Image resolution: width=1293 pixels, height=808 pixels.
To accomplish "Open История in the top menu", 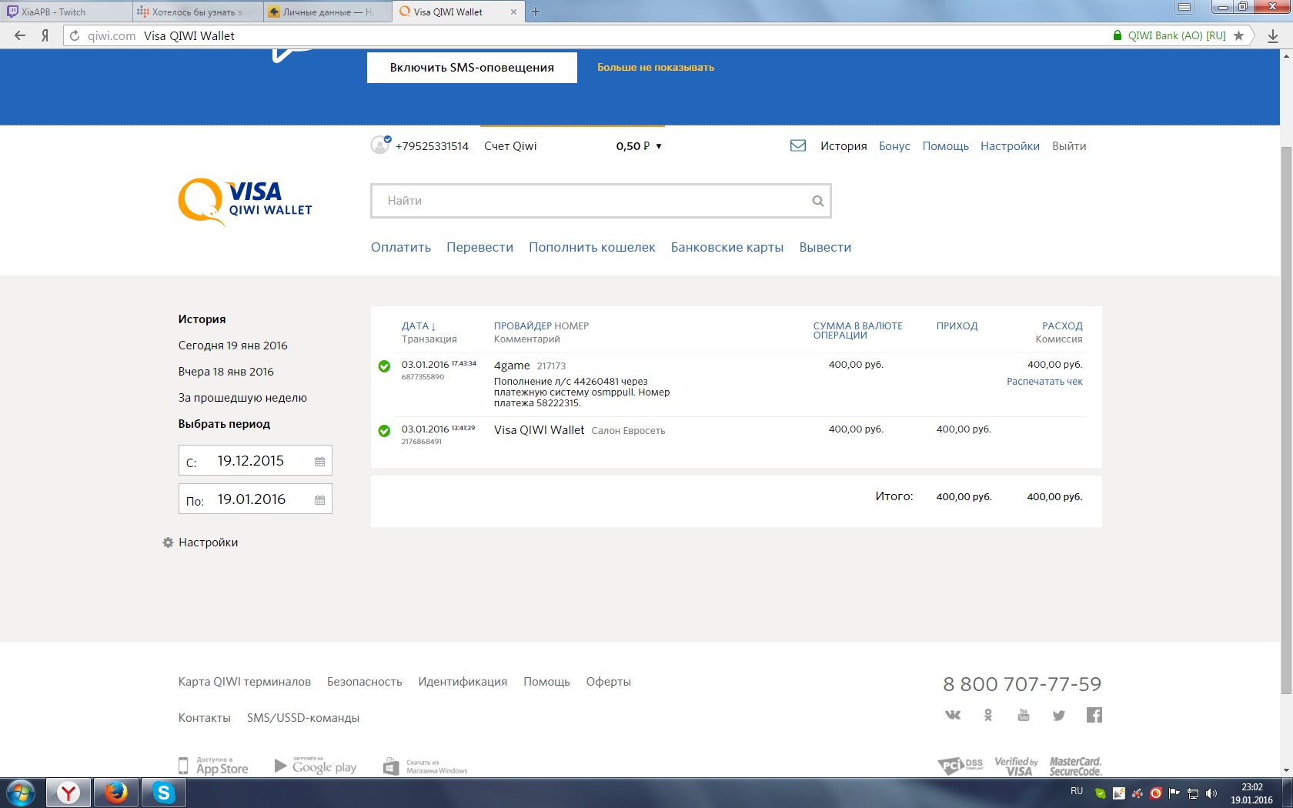I will click(x=844, y=146).
